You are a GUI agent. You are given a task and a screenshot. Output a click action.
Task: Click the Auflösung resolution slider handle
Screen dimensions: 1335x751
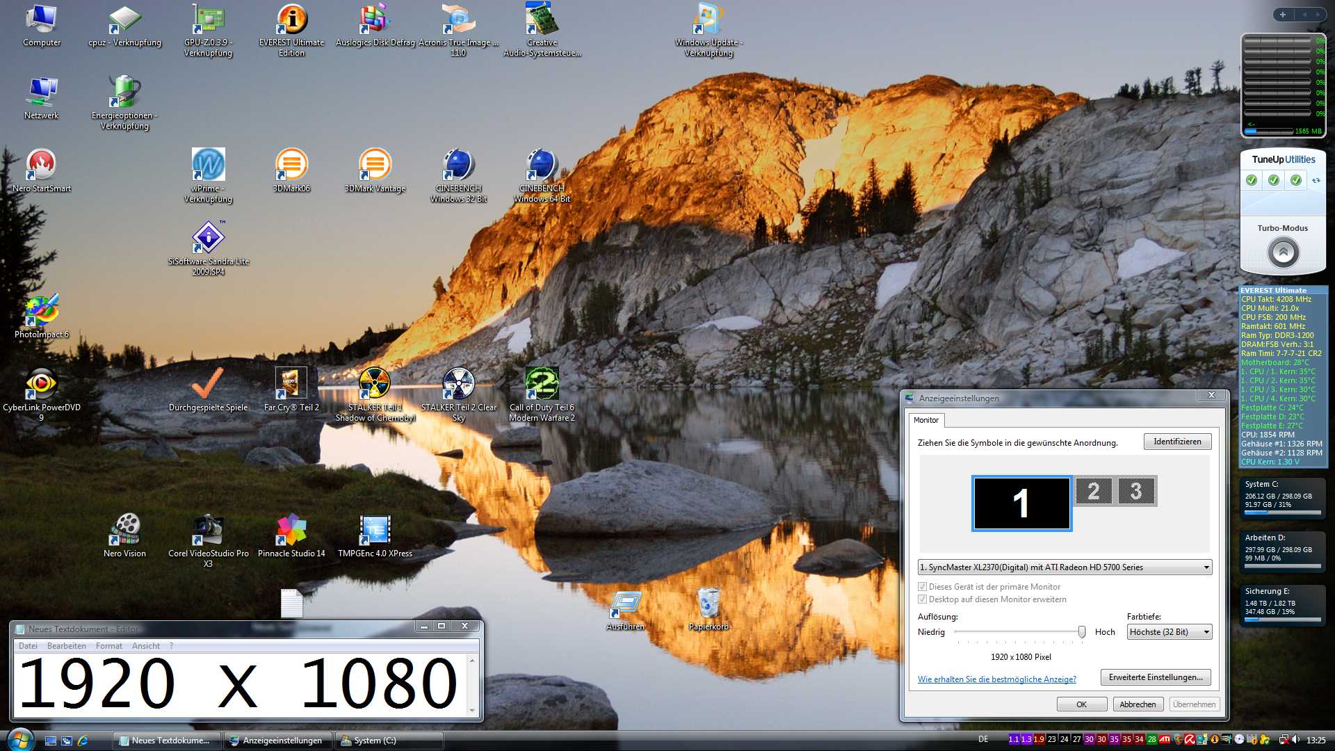(x=1081, y=631)
